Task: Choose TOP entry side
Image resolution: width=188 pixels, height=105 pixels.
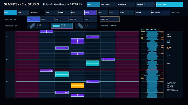Action: 62,19
